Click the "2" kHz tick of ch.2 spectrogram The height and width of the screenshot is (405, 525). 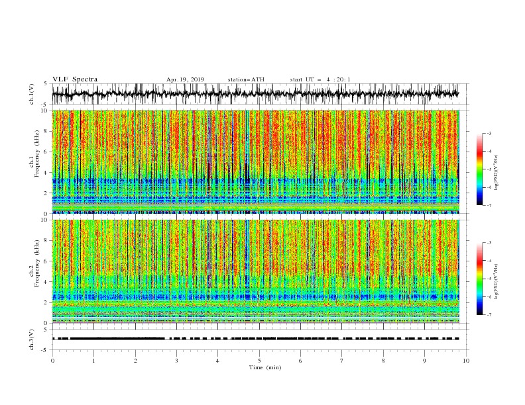pos(46,302)
